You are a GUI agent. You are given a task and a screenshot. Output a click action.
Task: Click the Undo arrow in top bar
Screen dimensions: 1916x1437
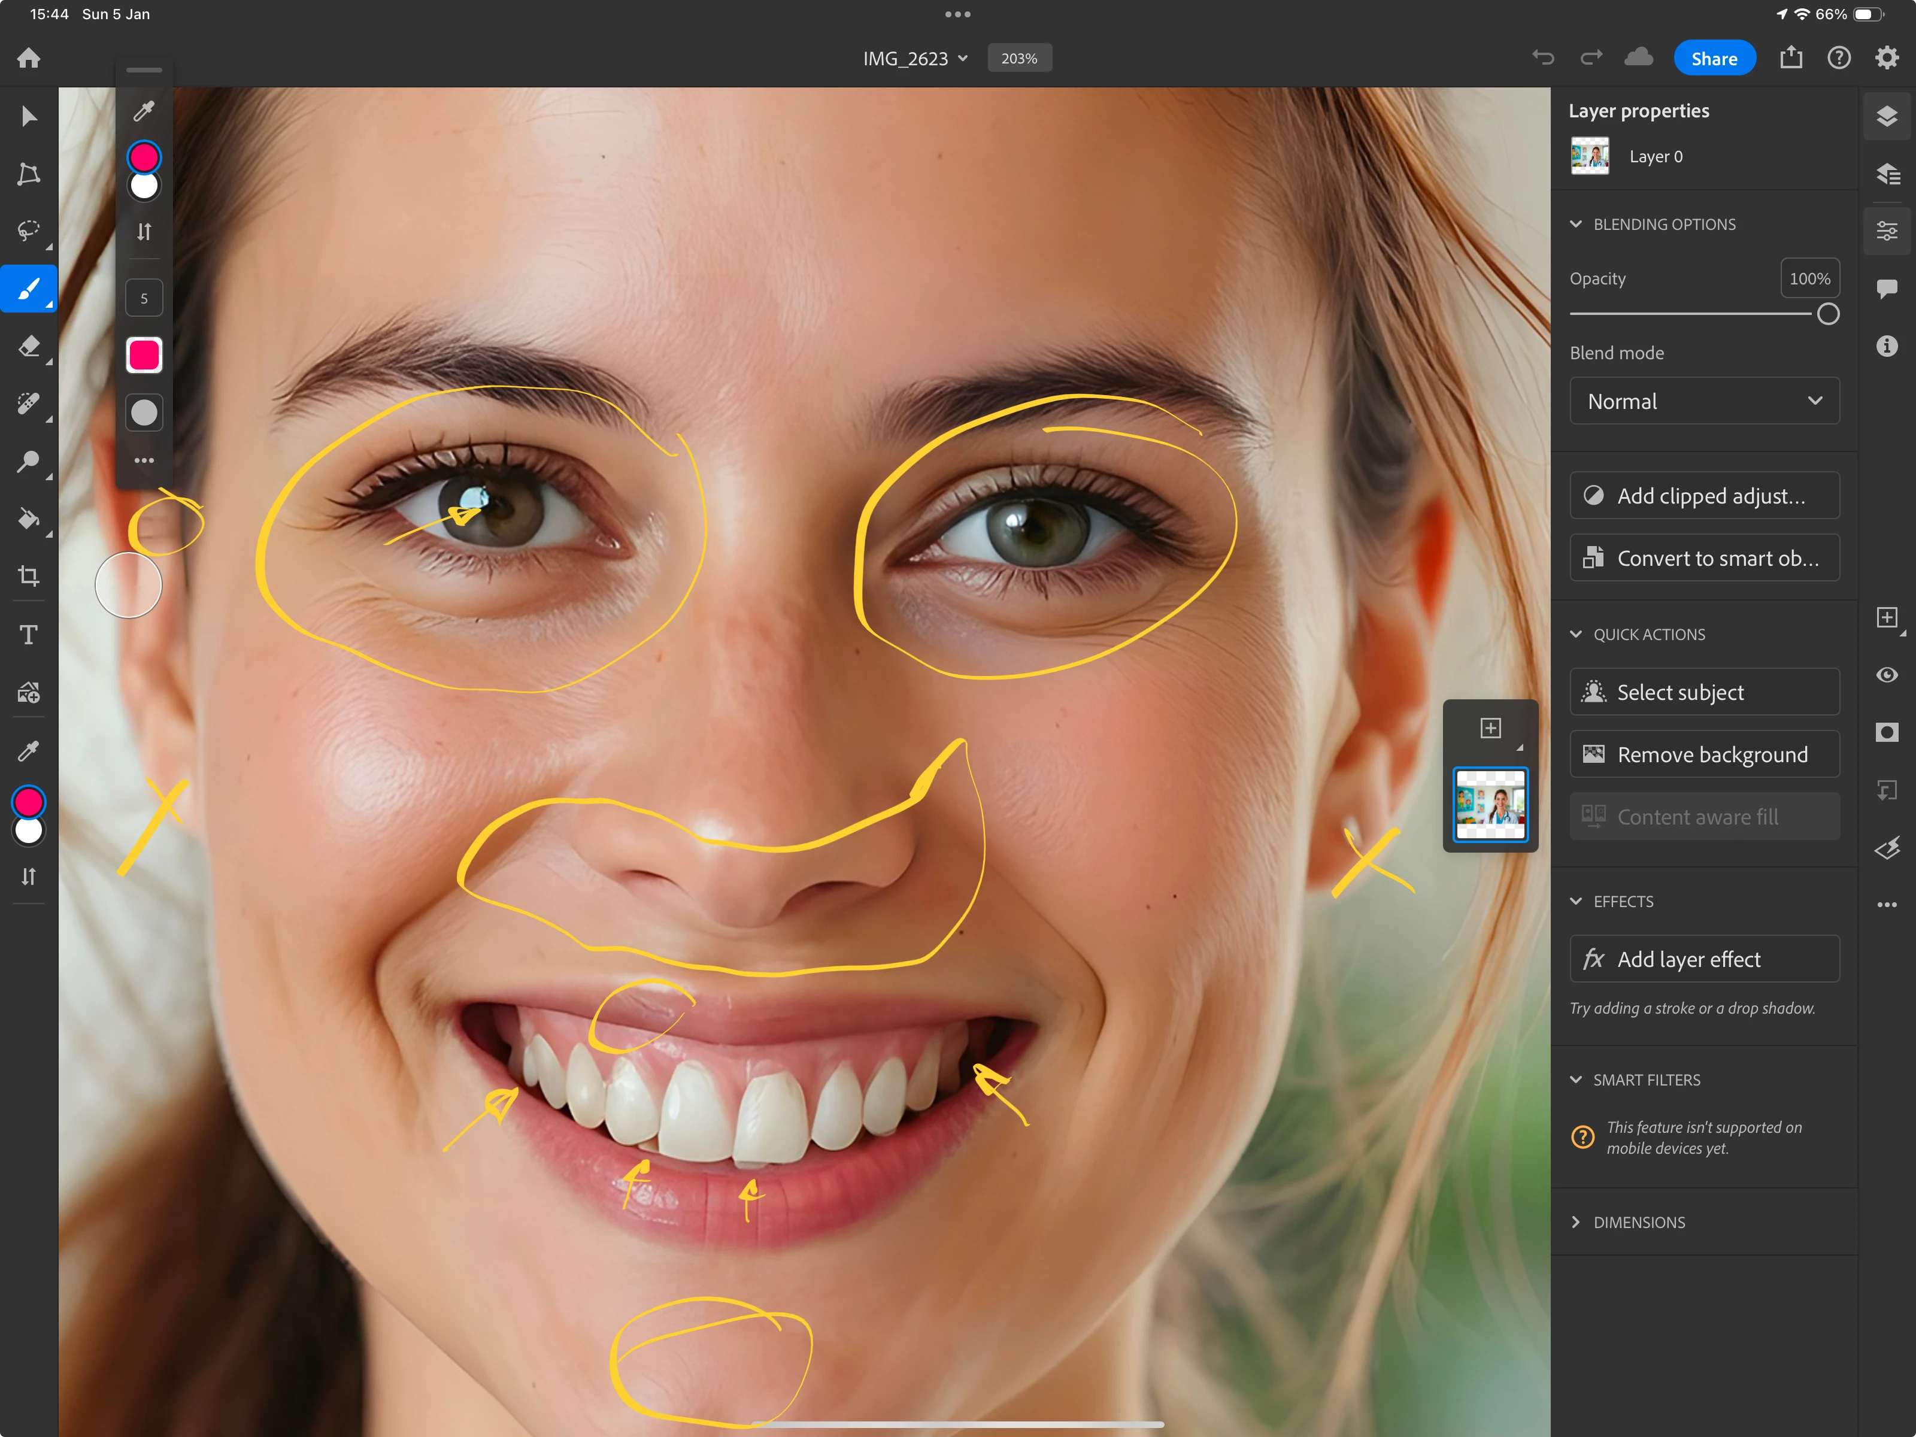(1542, 58)
